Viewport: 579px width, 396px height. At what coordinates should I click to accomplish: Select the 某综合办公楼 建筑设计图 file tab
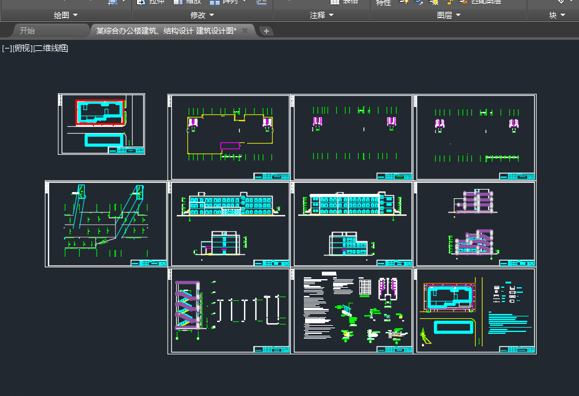[166, 30]
